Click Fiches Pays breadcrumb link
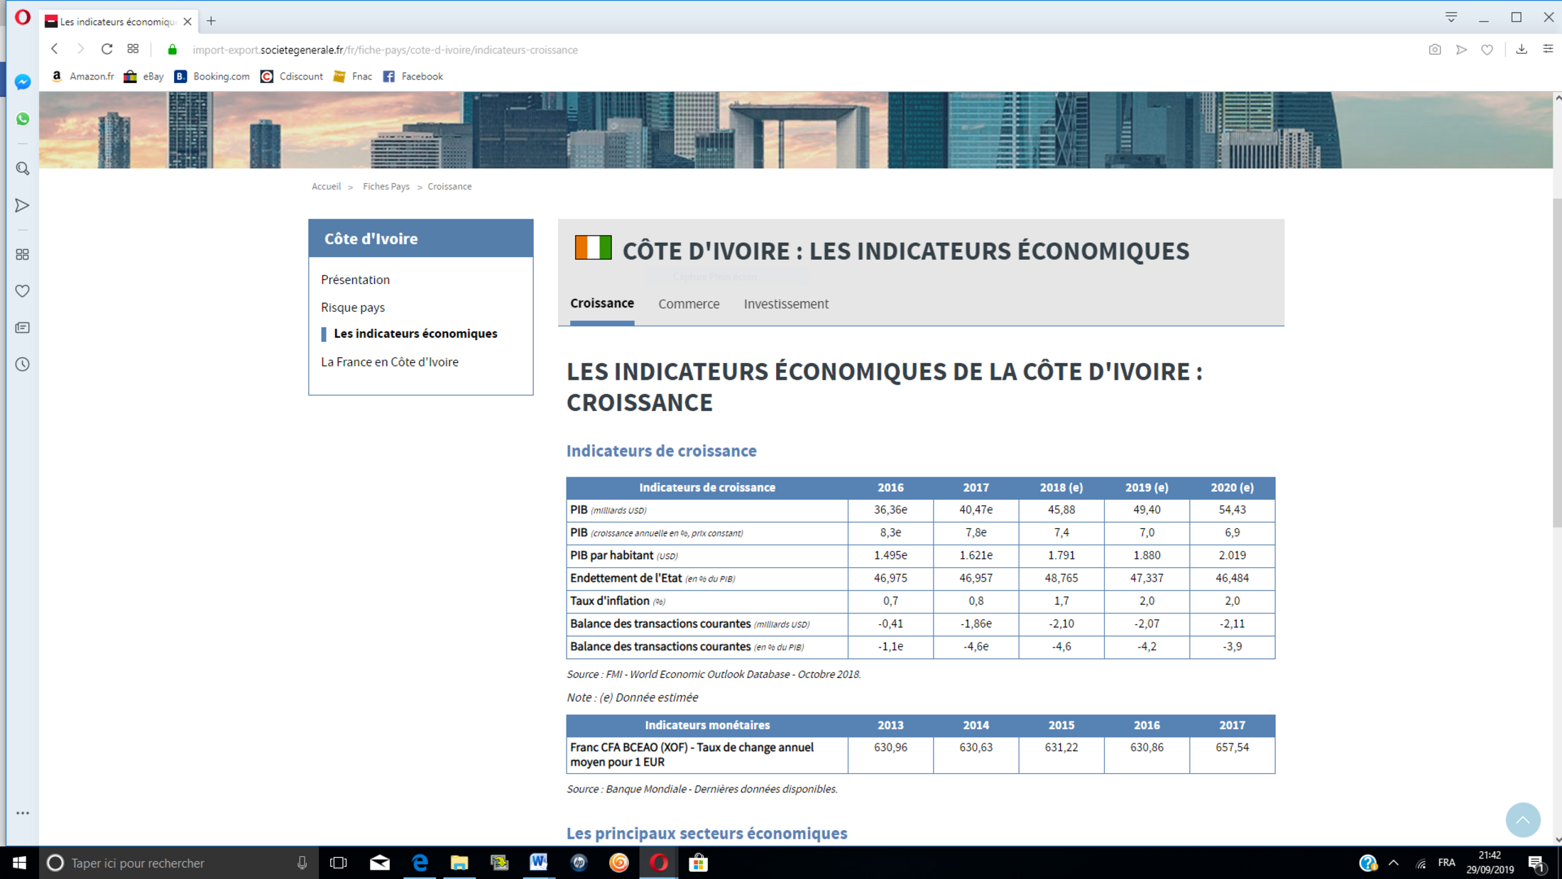The image size is (1562, 879). click(x=386, y=187)
